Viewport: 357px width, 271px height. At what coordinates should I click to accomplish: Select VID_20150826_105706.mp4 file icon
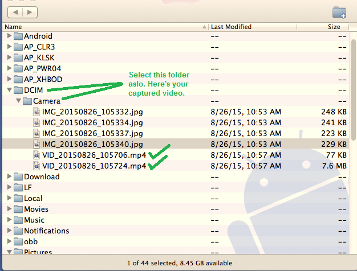click(x=36, y=155)
